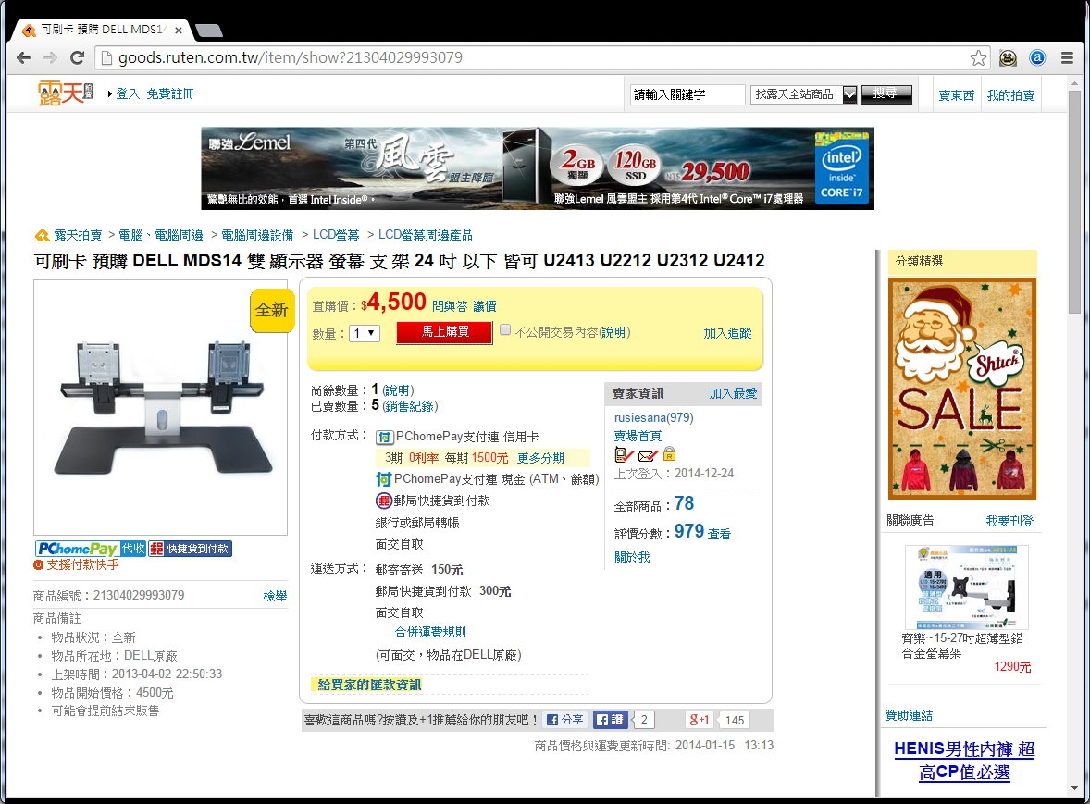Click the 全新 new-item yellow badge
1090x804 pixels.
click(x=272, y=310)
